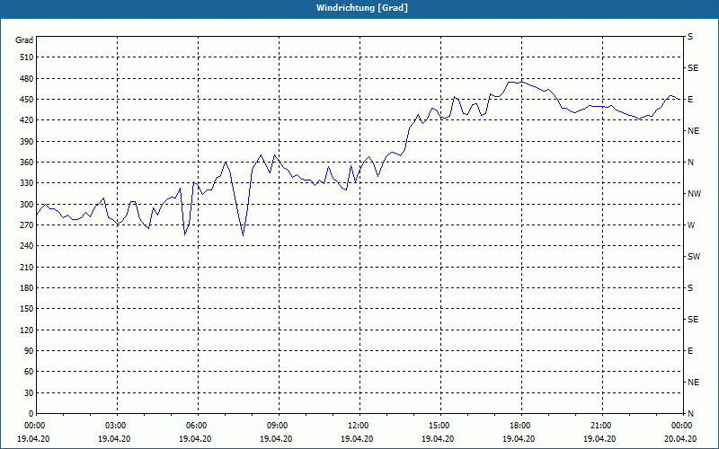Image resolution: width=719 pixels, height=449 pixels.
Task: Click the 360 y-axis value
Action: pos(27,163)
